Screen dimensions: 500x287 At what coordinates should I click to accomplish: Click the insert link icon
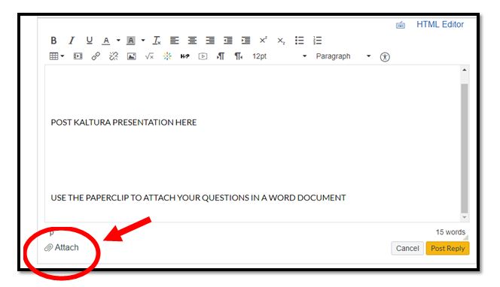(x=96, y=56)
